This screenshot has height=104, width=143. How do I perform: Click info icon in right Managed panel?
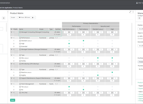tap(139, 18)
